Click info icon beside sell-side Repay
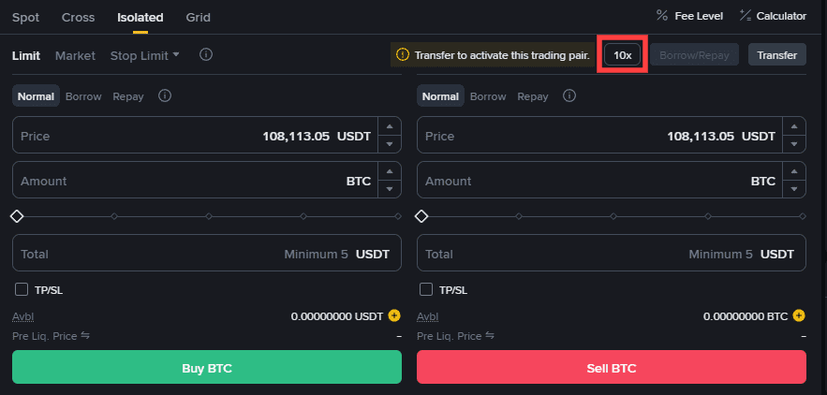 click(569, 96)
